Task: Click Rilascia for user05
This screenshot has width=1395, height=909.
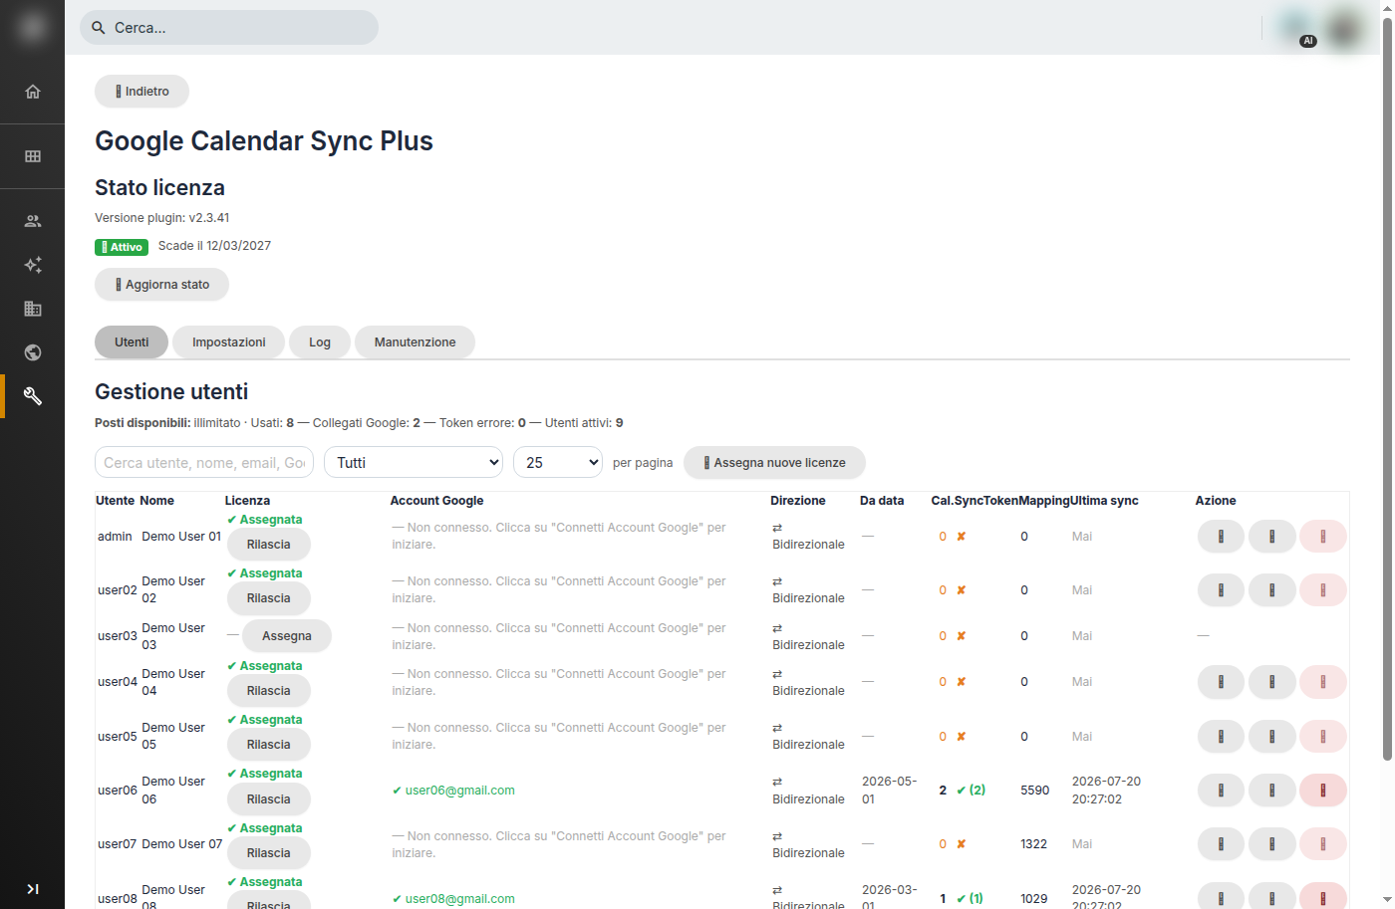Action: pyautogui.click(x=269, y=745)
